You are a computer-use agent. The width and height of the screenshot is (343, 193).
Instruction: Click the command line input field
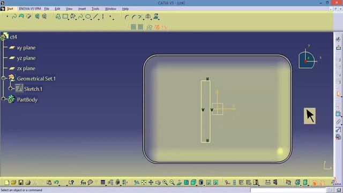288,190
